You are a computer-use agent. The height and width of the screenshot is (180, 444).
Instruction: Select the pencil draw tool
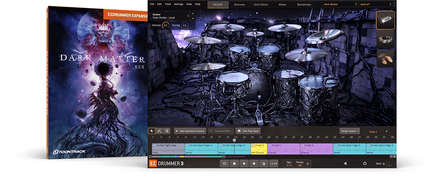[x=159, y=131]
